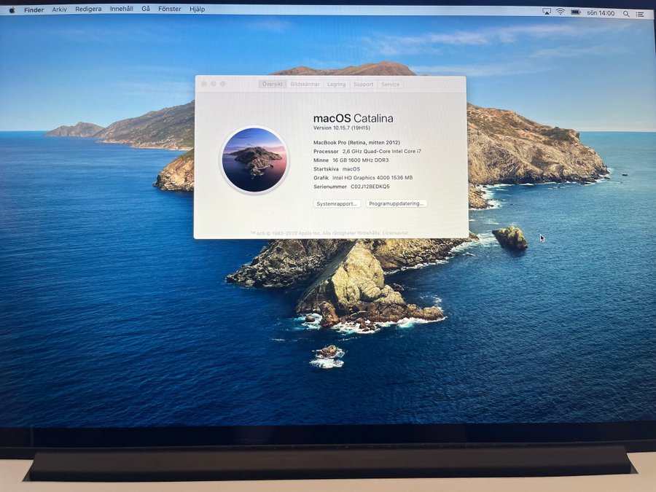Show battery status in menu bar

576,12
